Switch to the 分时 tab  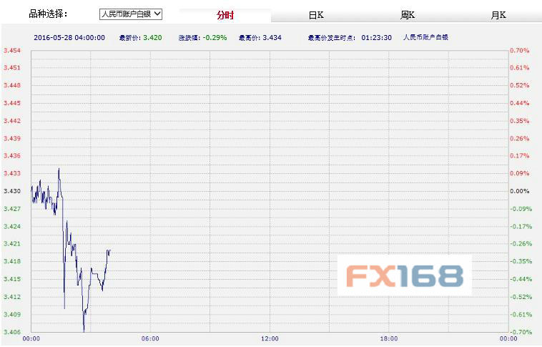(225, 14)
